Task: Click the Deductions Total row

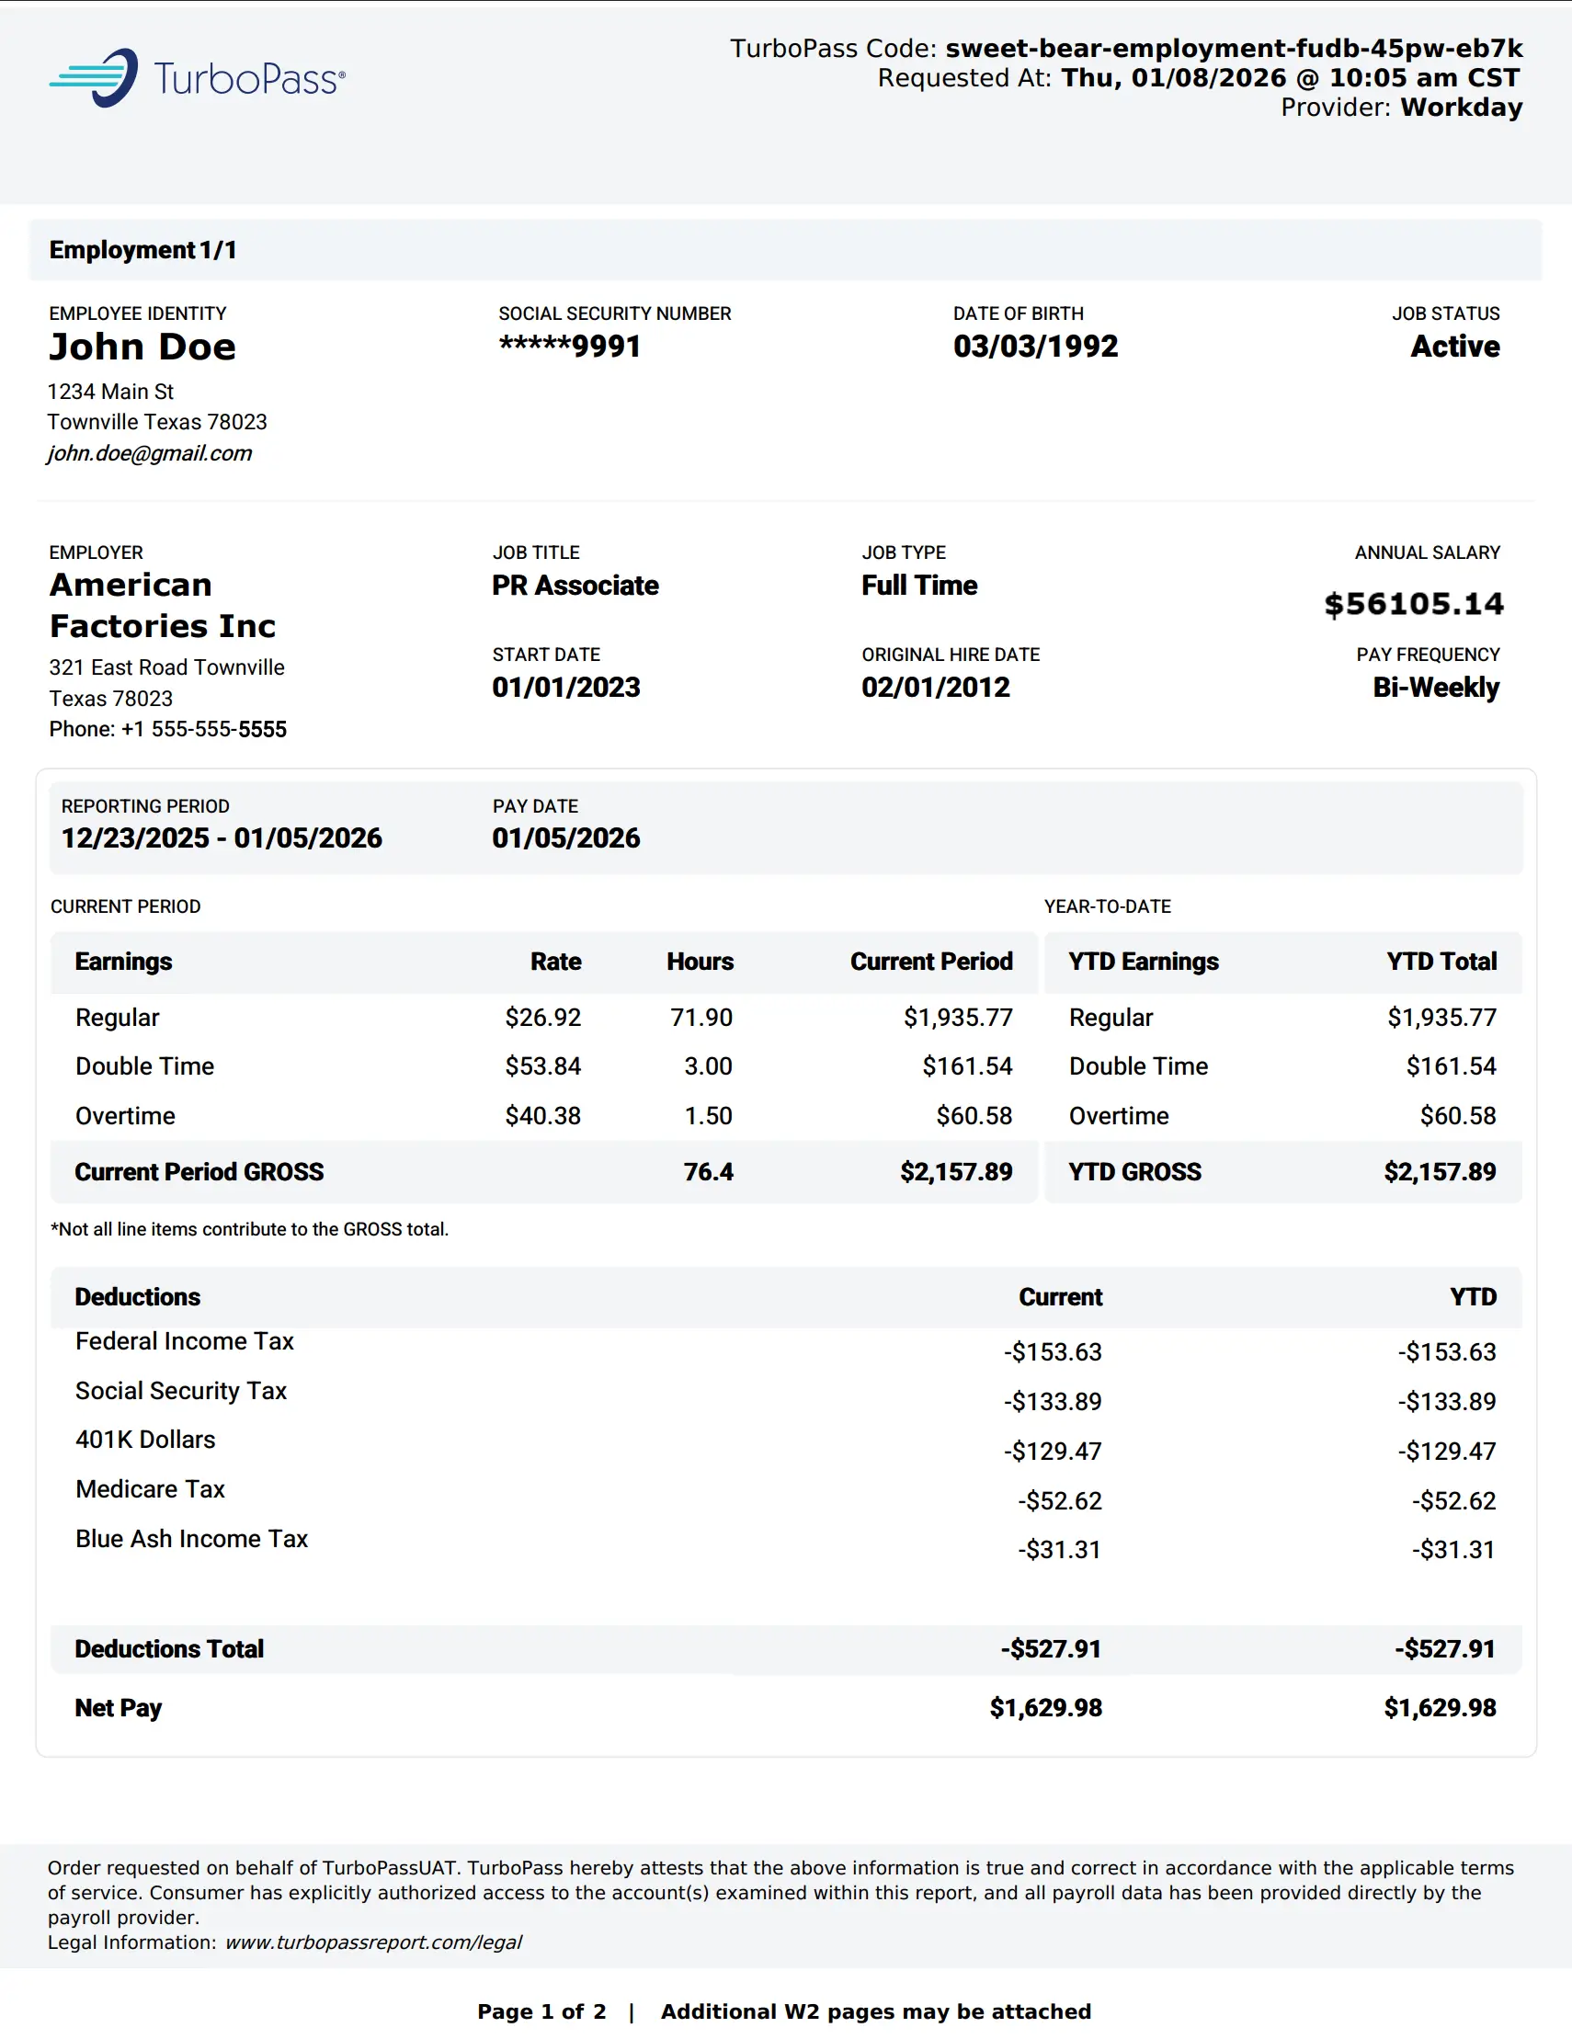Action: [x=168, y=1648]
